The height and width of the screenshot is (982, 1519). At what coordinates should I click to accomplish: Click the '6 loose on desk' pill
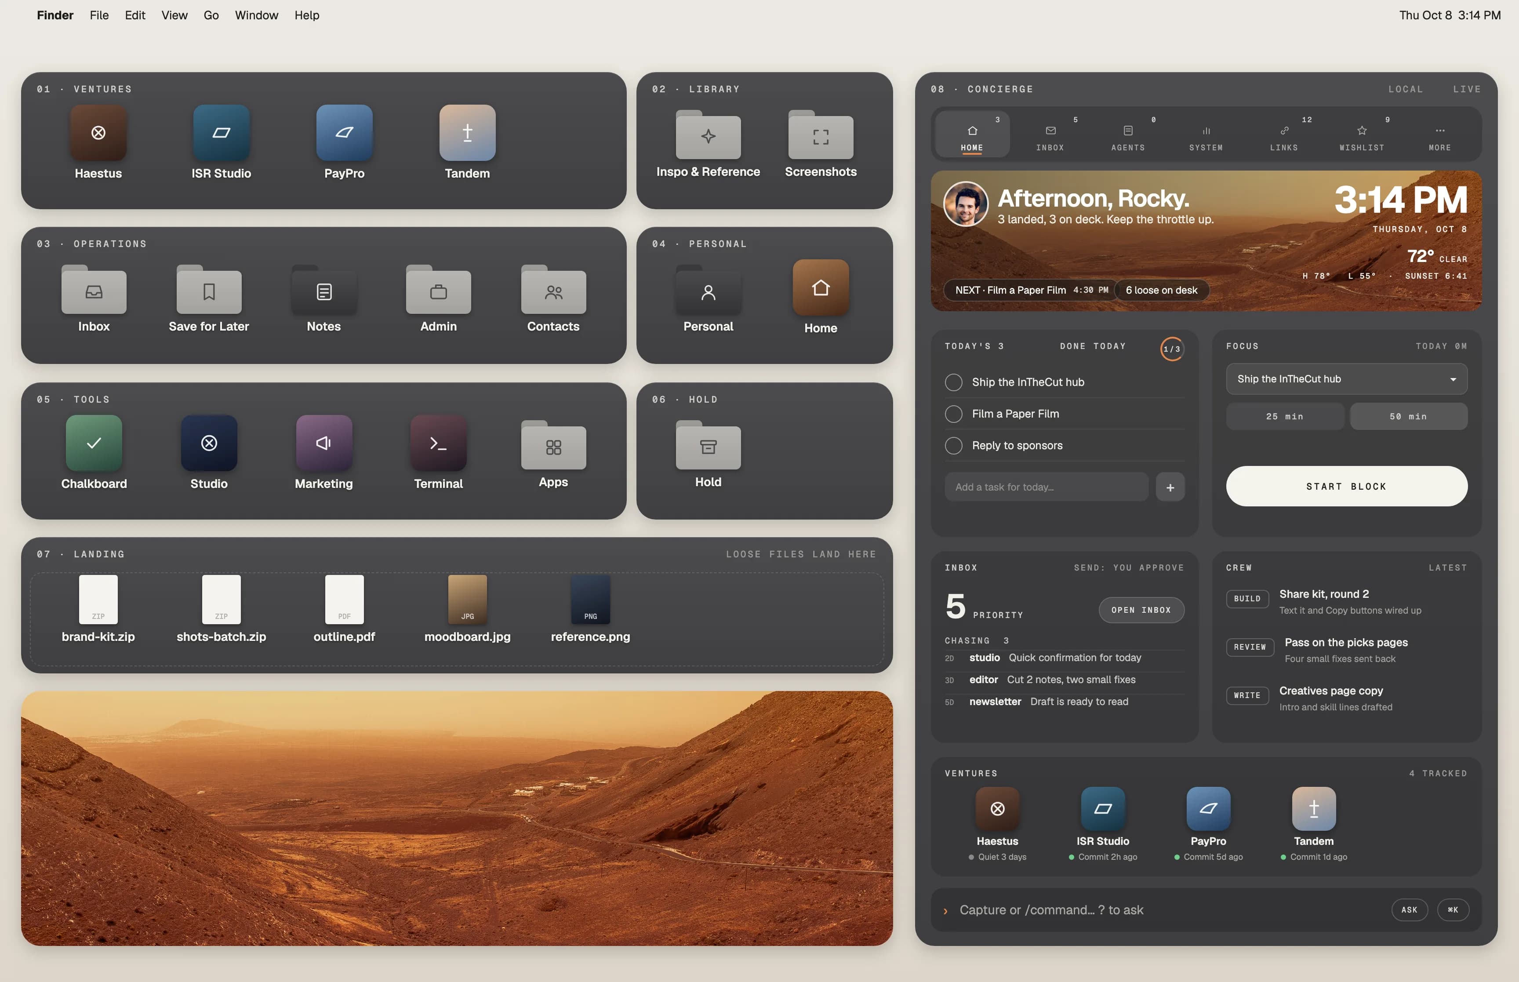(1161, 290)
